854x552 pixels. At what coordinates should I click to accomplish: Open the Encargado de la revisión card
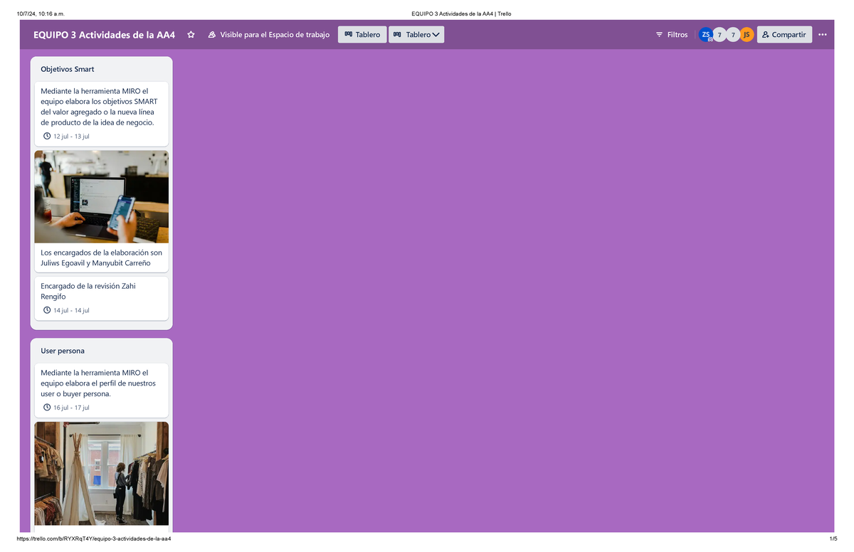pos(101,292)
